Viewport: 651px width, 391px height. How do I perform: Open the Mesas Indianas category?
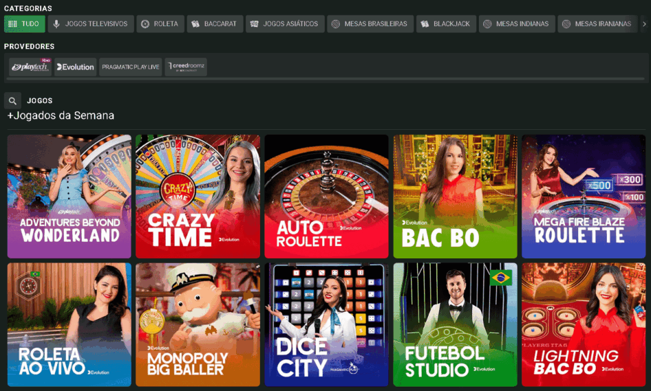516,24
